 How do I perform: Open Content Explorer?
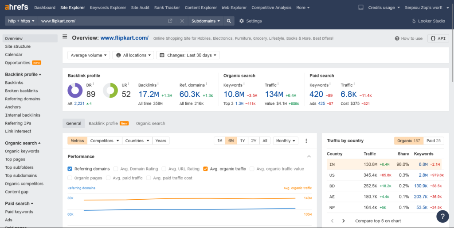click(201, 8)
